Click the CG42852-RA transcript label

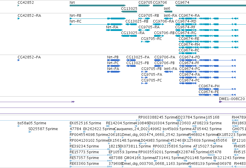pyautogui.click(x=29, y=16)
